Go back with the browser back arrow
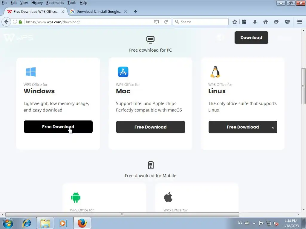This screenshot has height=229, width=306. [6, 22]
